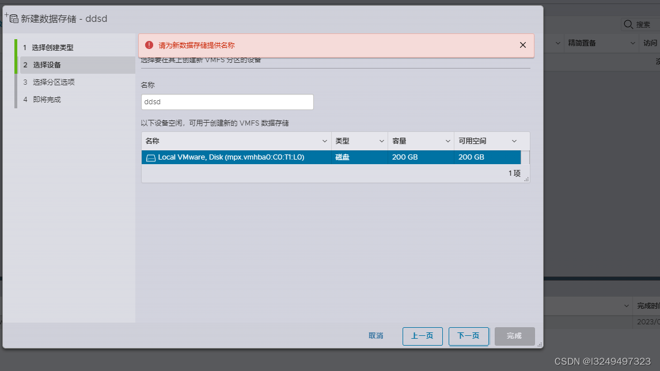The width and height of the screenshot is (660, 371).
Task: Click the 取消 cancel link
Action: point(376,336)
